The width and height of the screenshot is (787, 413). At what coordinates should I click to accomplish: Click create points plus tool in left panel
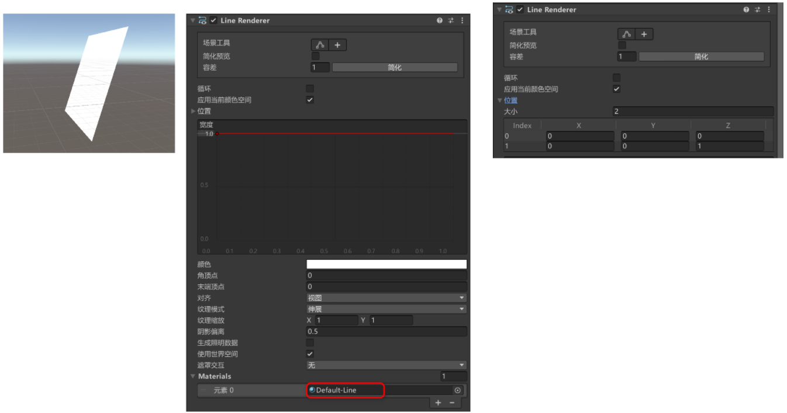tap(337, 45)
